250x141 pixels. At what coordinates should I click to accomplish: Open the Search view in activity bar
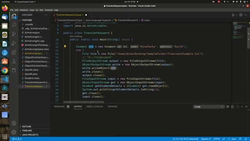pyautogui.click(x=14, y=25)
